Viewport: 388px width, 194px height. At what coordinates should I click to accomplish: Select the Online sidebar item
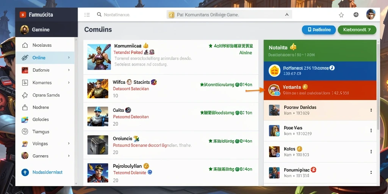coord(45,58)
